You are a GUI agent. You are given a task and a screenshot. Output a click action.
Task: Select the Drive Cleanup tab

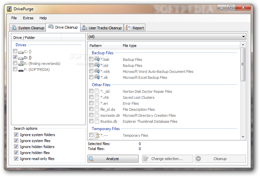pyautogui.click(x=63, y=27)
